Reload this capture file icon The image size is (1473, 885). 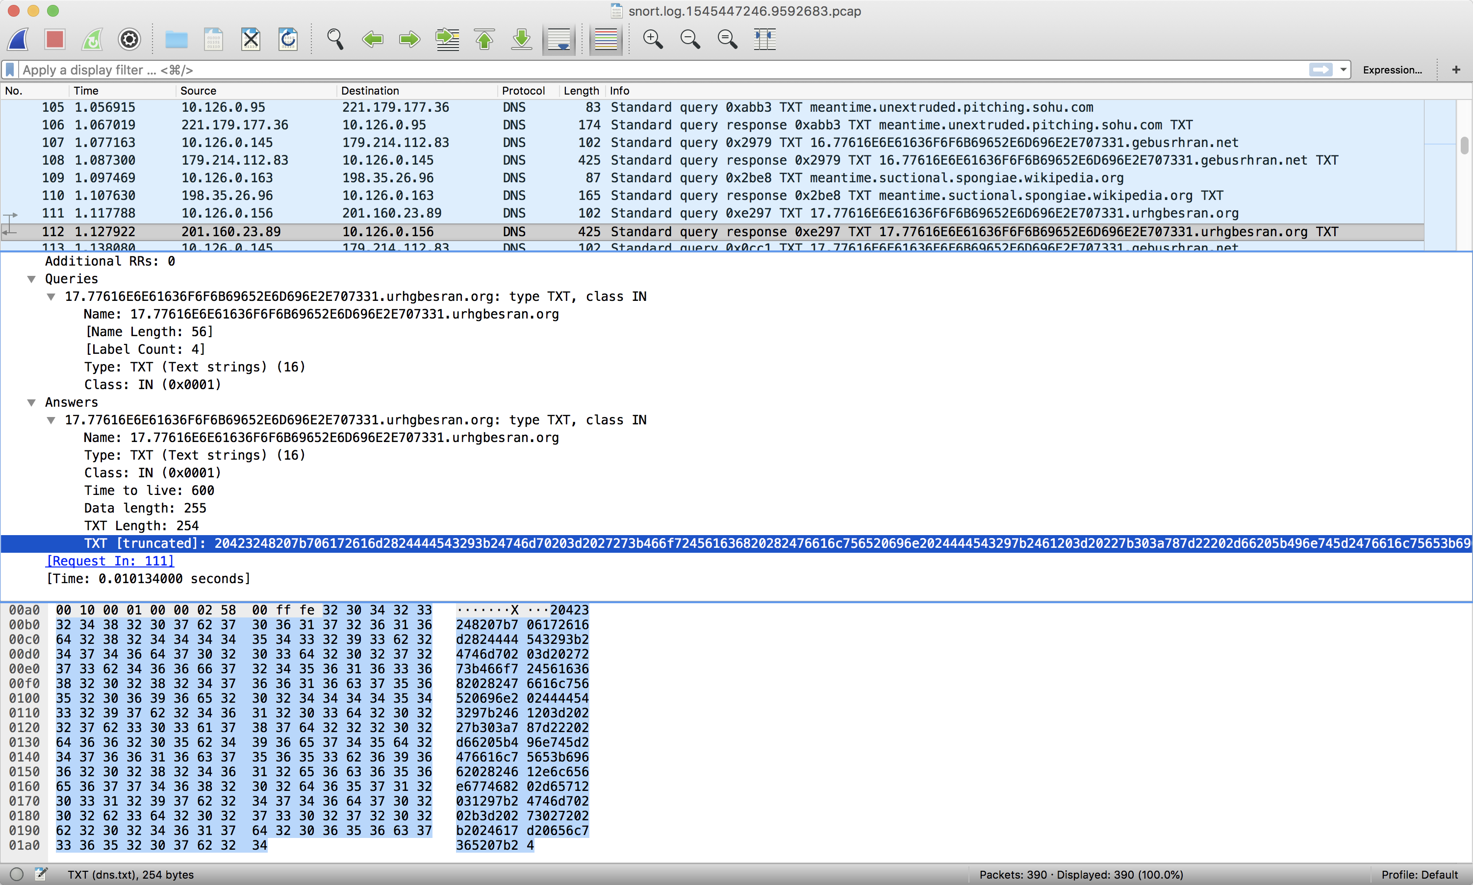288,39
